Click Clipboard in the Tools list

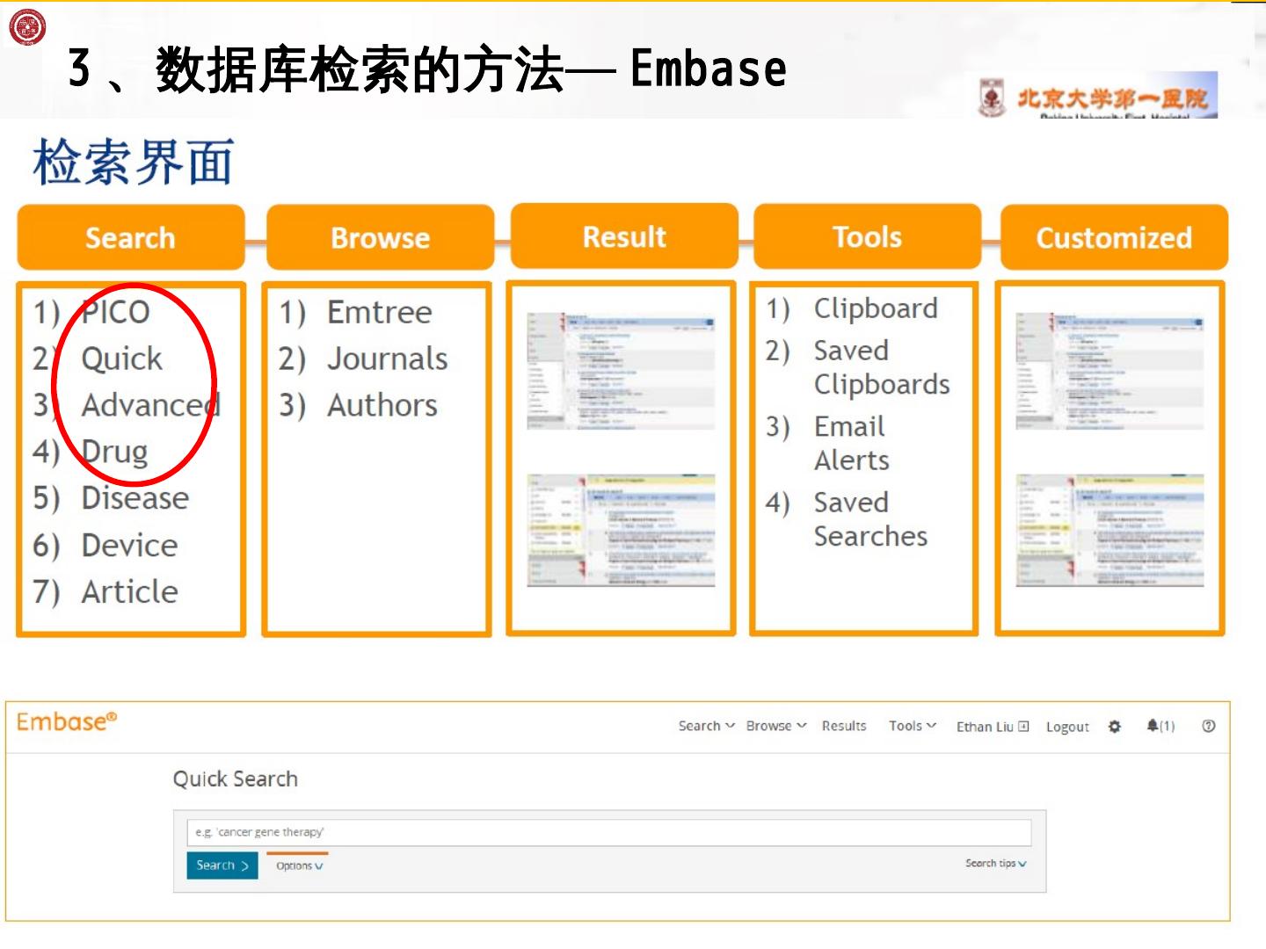point(876,308)
